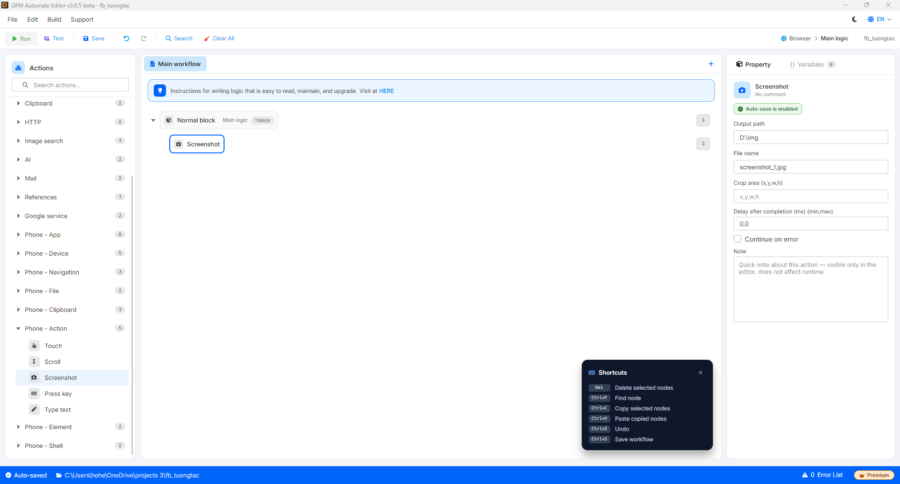The image size is (900, 484).
Task: Select the Scroll action icon
Action: click(x=34, y=362)
